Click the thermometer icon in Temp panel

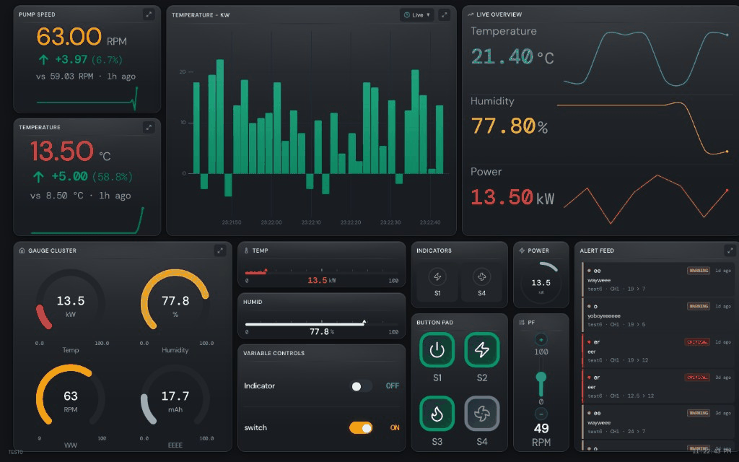tap(246, 250)
